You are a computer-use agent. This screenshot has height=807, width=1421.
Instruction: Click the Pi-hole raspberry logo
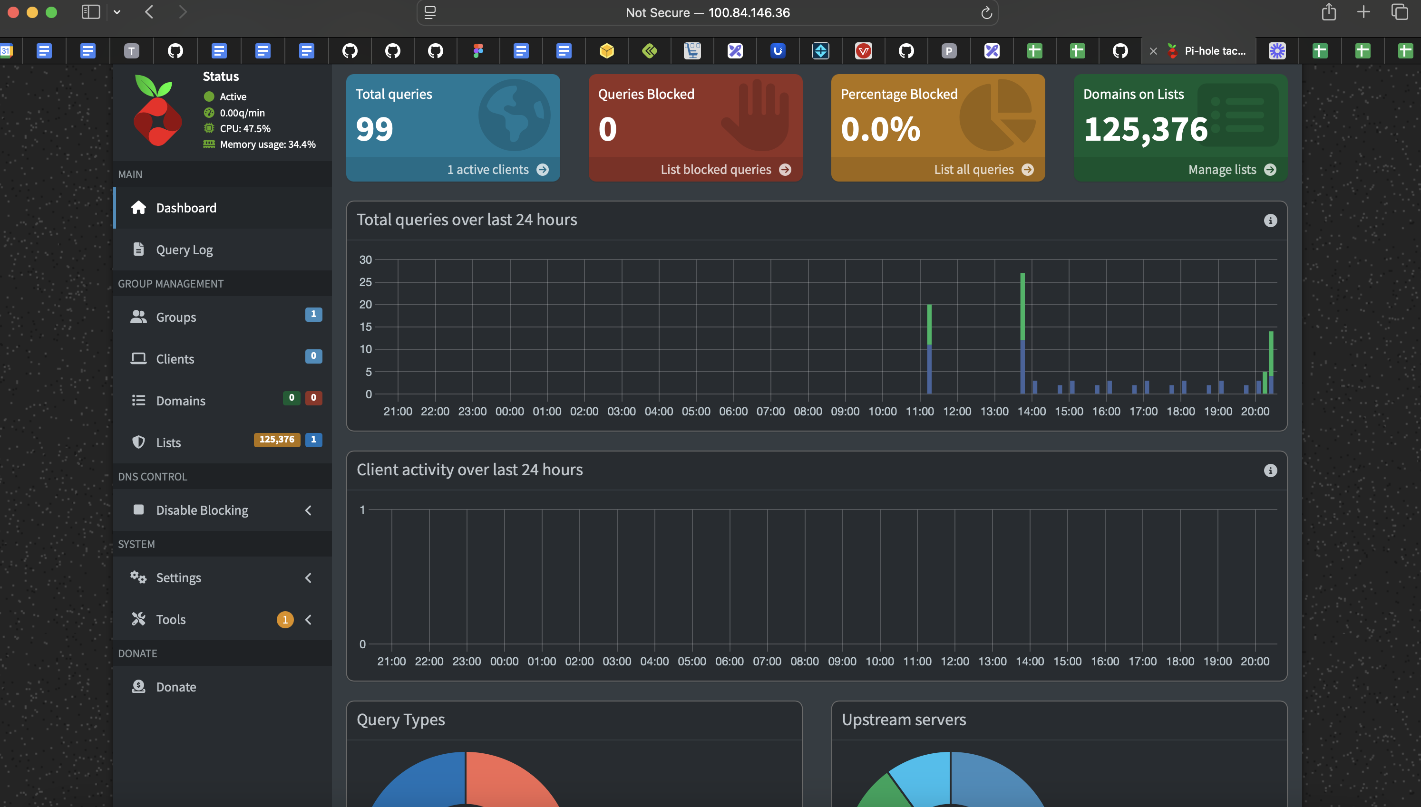pos(158,111)
